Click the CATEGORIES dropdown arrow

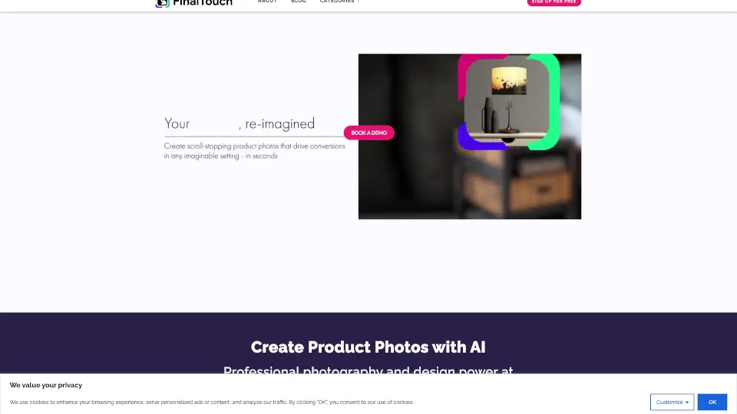tap(359, 2)
